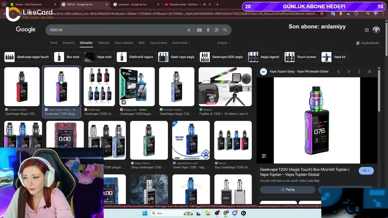Clear the search box with the X icon

[189, 30]
